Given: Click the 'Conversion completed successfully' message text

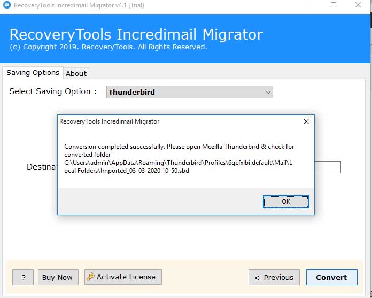Looking at the screenshot, I should (x=114, y=147).
